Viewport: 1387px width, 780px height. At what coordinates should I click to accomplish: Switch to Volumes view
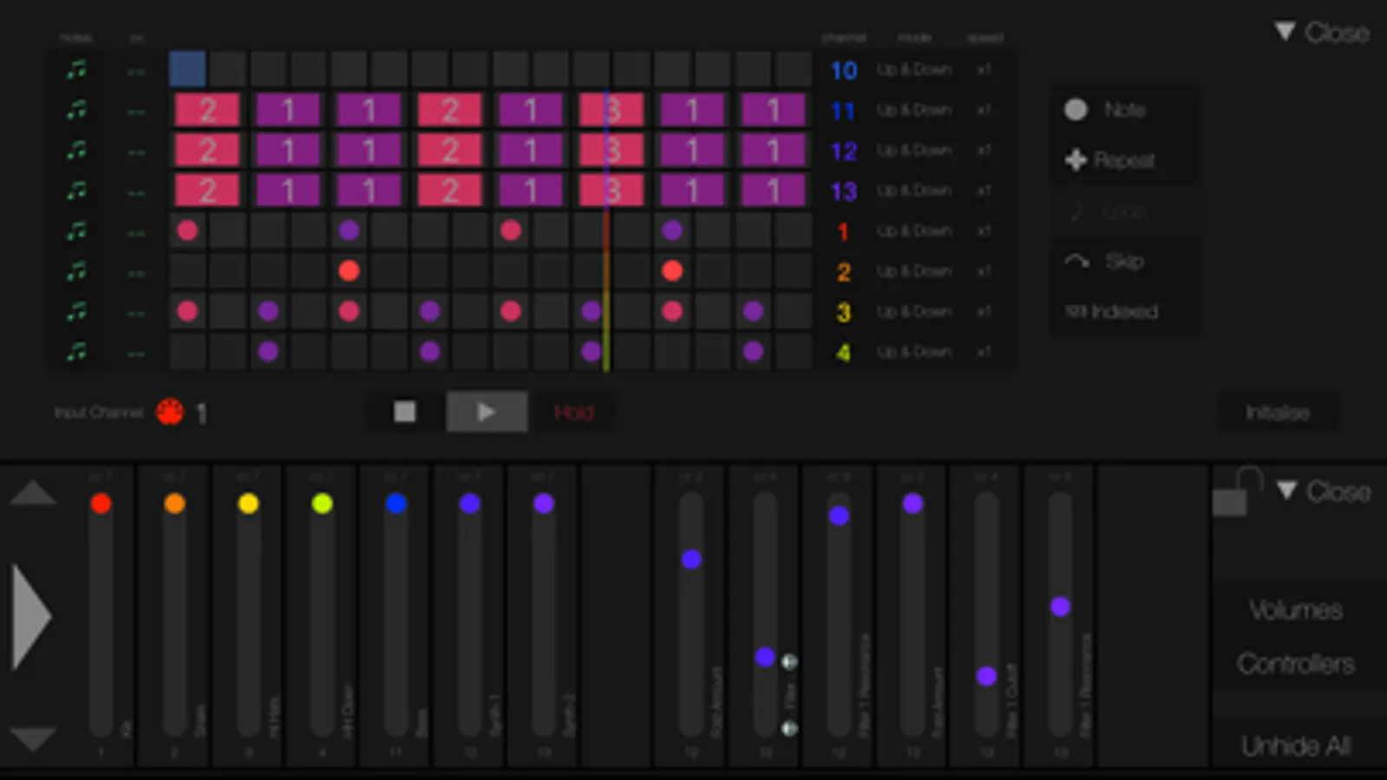click(1296, 609)
